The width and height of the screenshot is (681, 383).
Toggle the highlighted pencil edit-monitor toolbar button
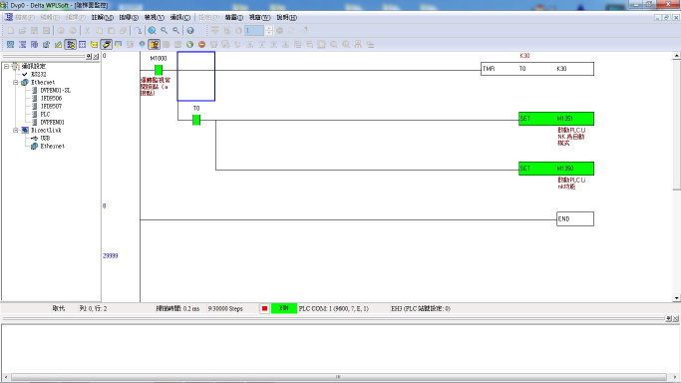[106, 44]
